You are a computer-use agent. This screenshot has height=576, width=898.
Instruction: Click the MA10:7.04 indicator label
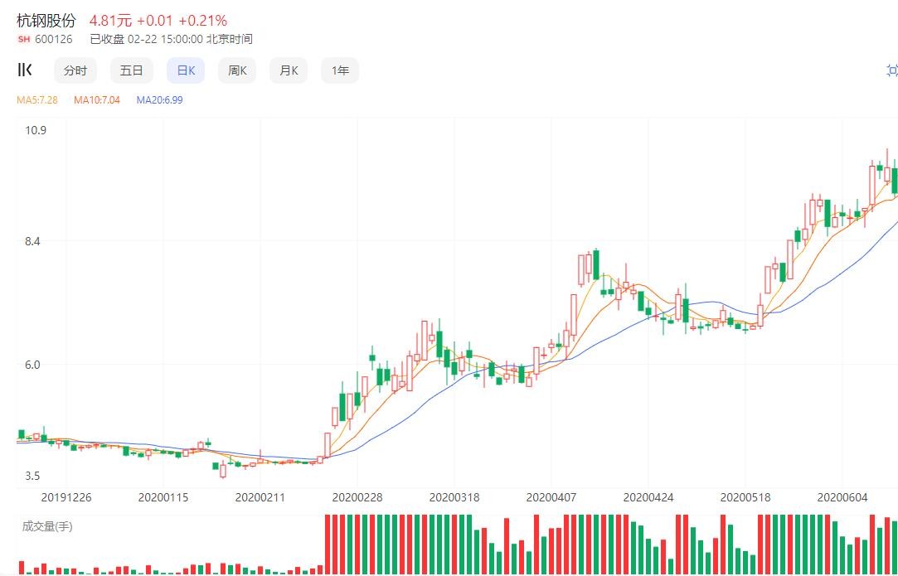tap(97, 100)
